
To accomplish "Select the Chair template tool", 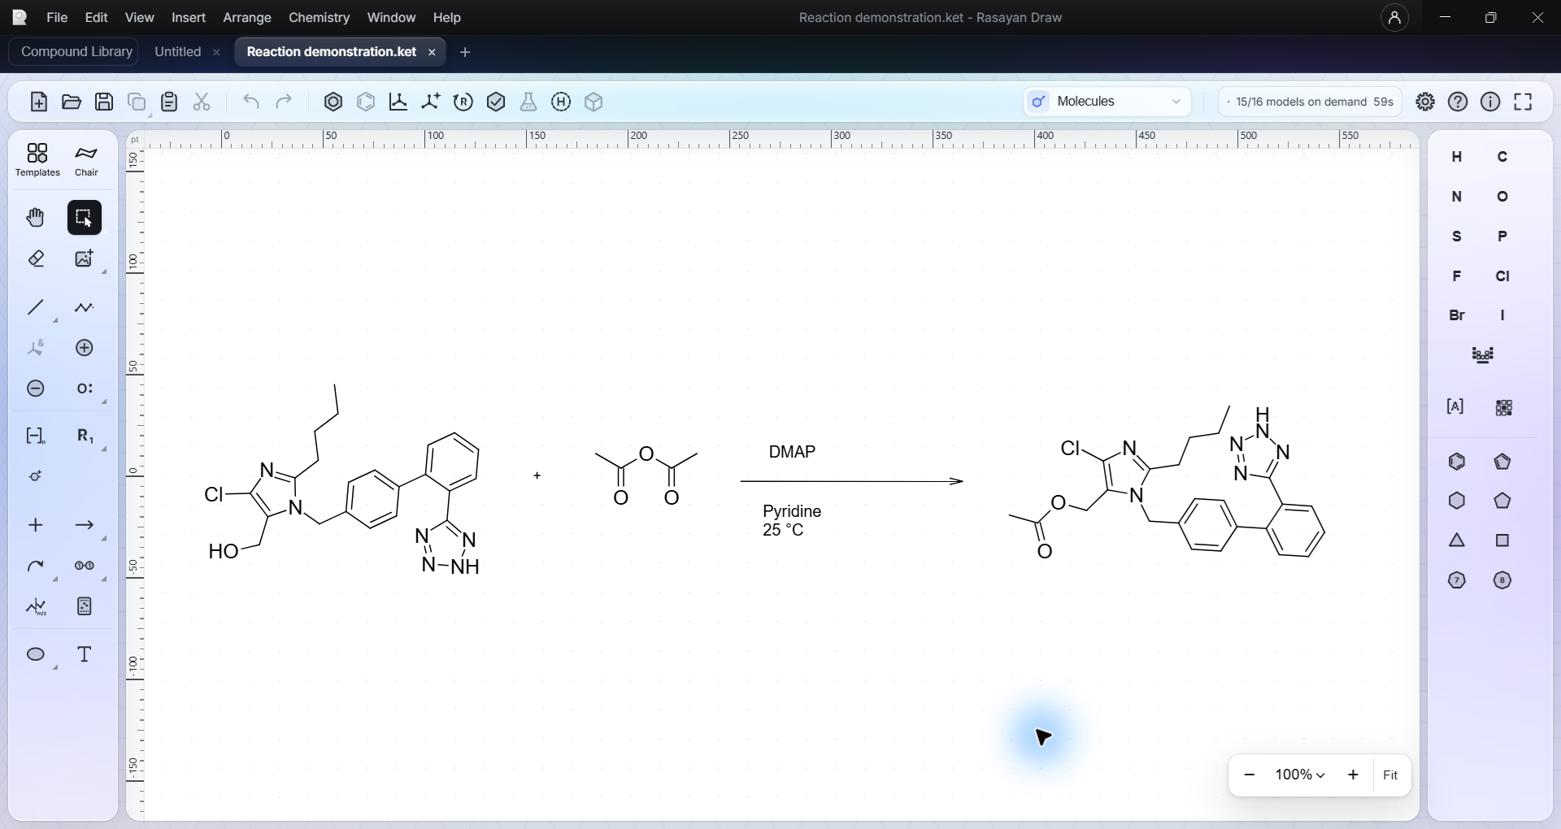I will coord(86,159).
